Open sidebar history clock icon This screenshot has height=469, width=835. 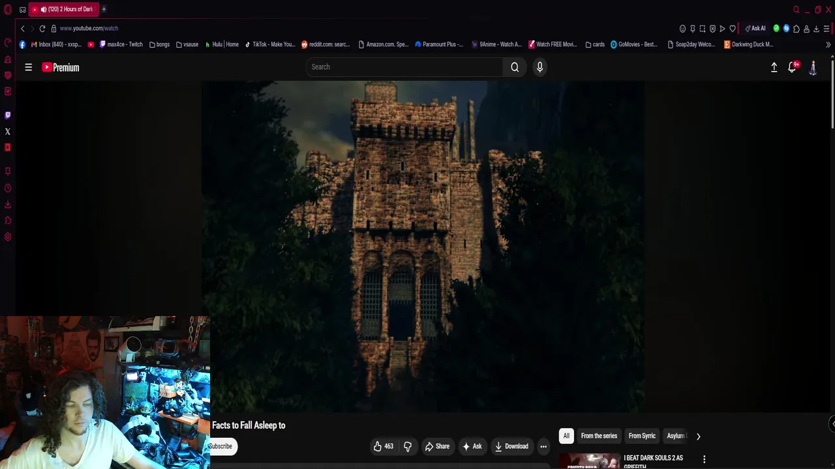(8, 188)
